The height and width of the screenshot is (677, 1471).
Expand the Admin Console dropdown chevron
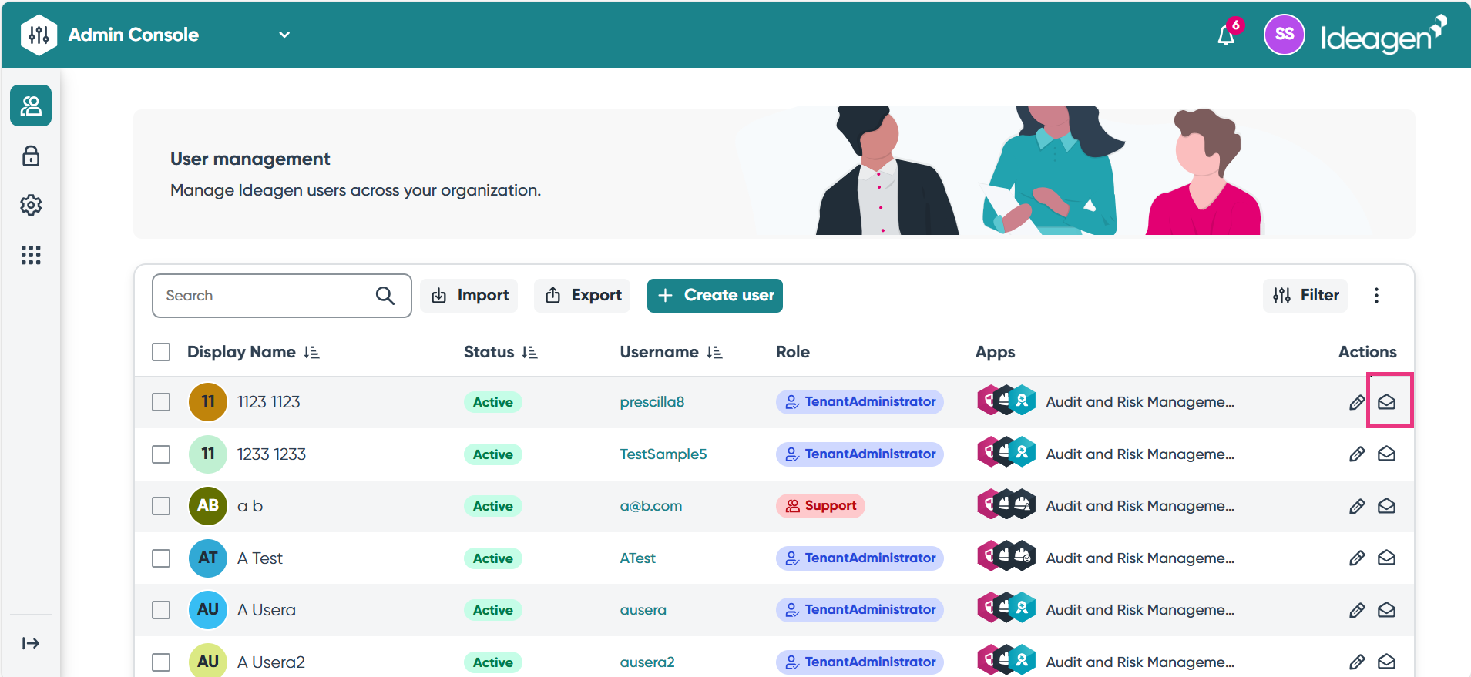tap(284, 35)
